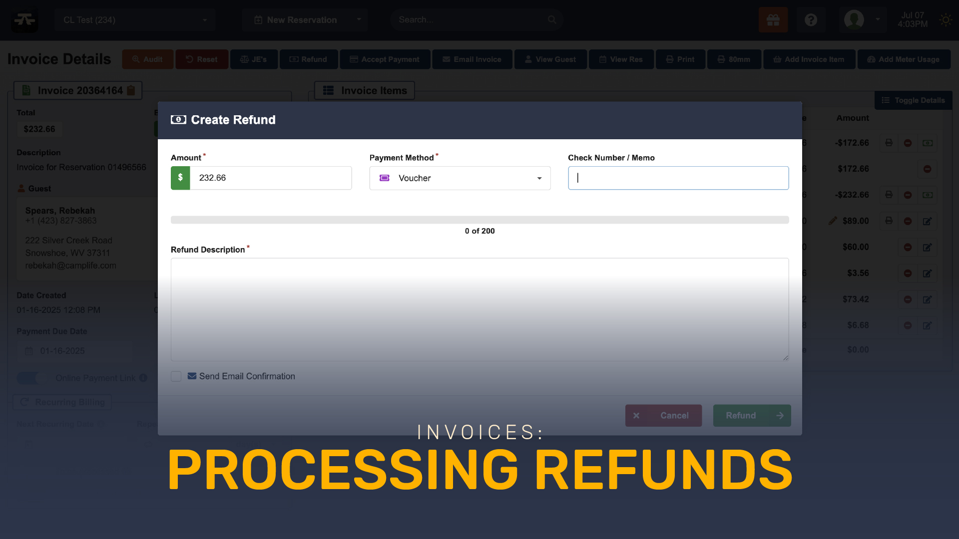Open the JE's toolbar button
Image resolution: width=959 pixels, height=539 pixels.
click(x=254, y=59)
